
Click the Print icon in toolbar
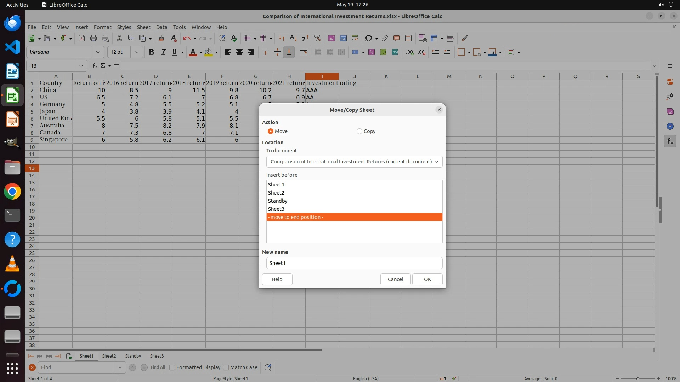pos(93,38)
